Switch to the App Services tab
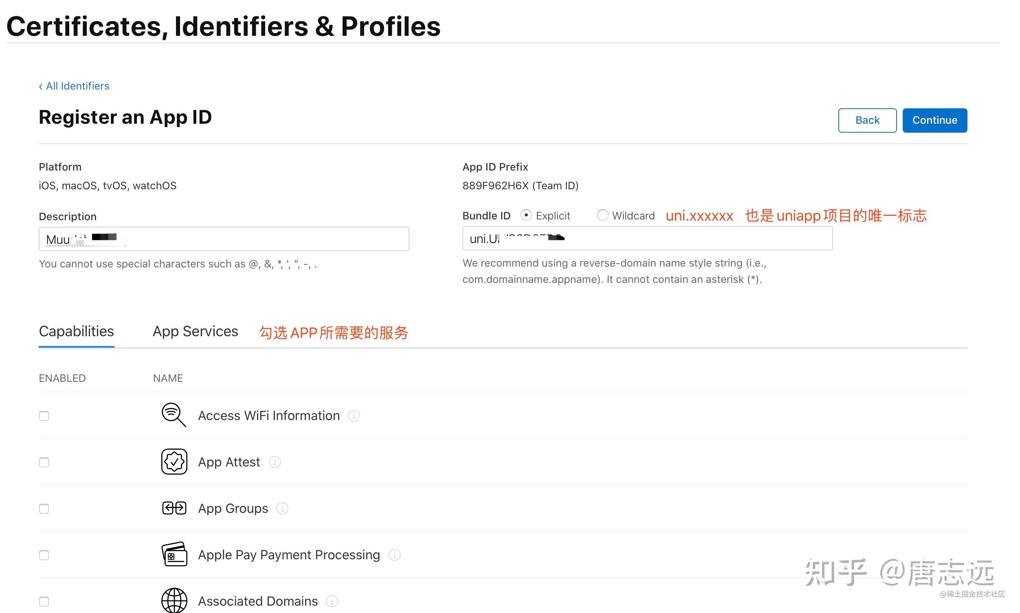Image resolution: width=1020 pixels, height=613 pixels. 195,331
